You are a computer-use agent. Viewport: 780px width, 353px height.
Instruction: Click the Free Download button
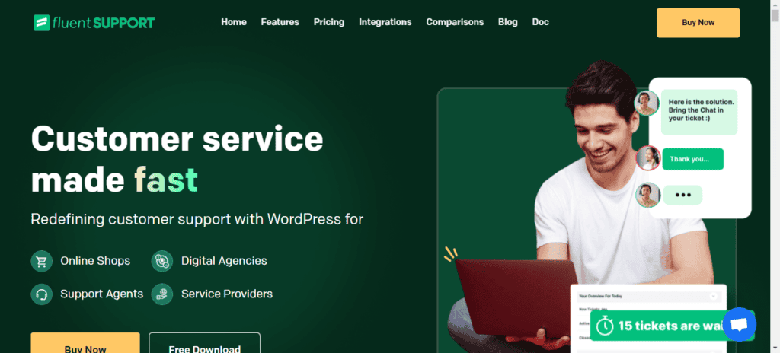point(204,343)
